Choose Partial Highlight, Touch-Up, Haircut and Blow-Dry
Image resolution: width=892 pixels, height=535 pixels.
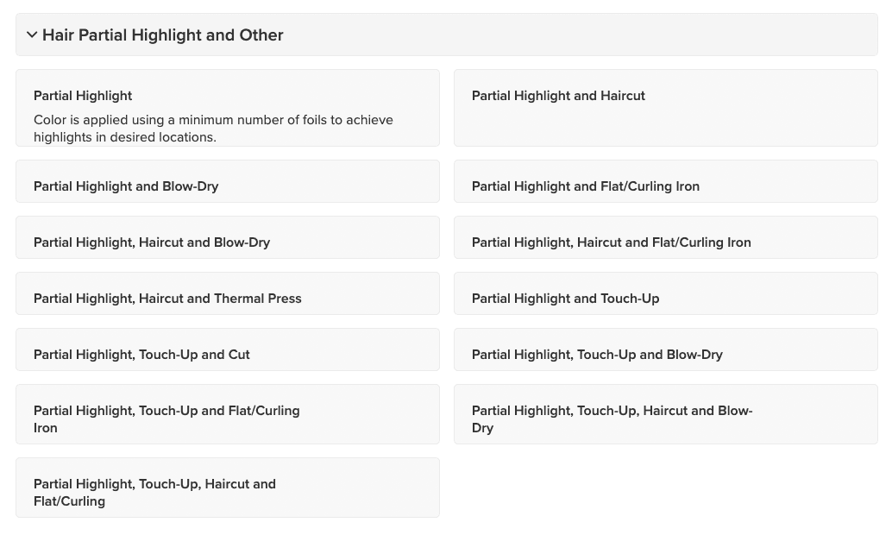point(666,414)
